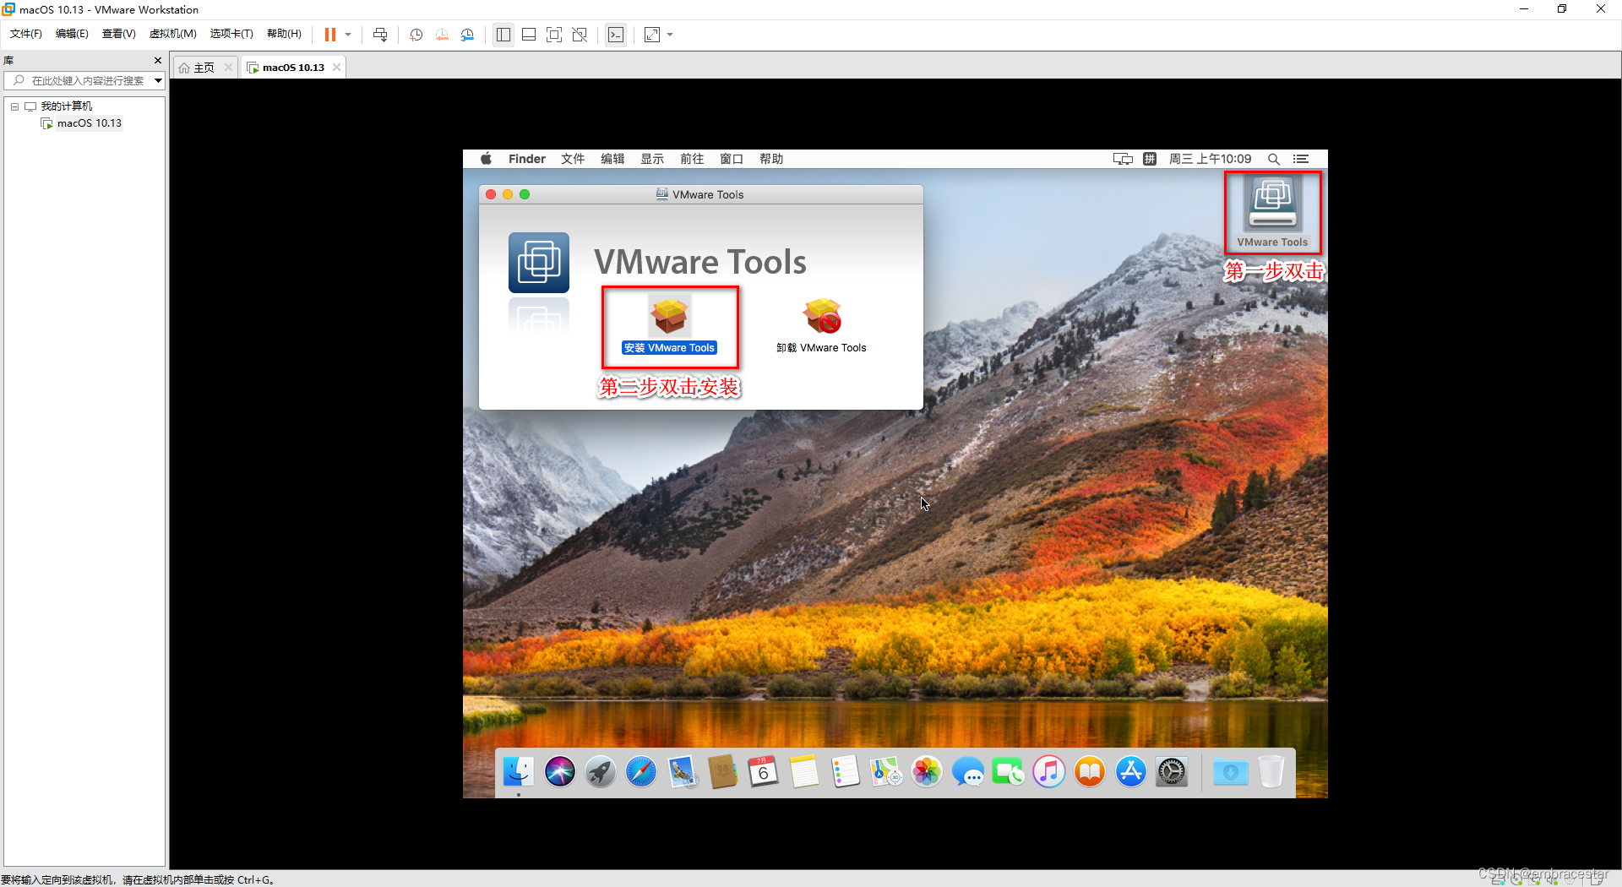Select the VMware Tools desktop disk icon
Screen dimensions: 1622x887
[x=1272, y=212]
